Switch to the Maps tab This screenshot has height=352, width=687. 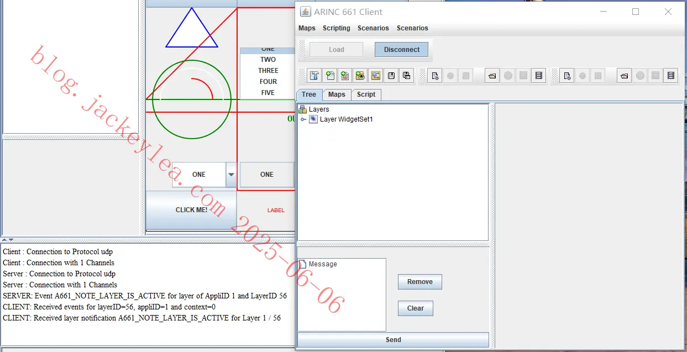[337, 94]
